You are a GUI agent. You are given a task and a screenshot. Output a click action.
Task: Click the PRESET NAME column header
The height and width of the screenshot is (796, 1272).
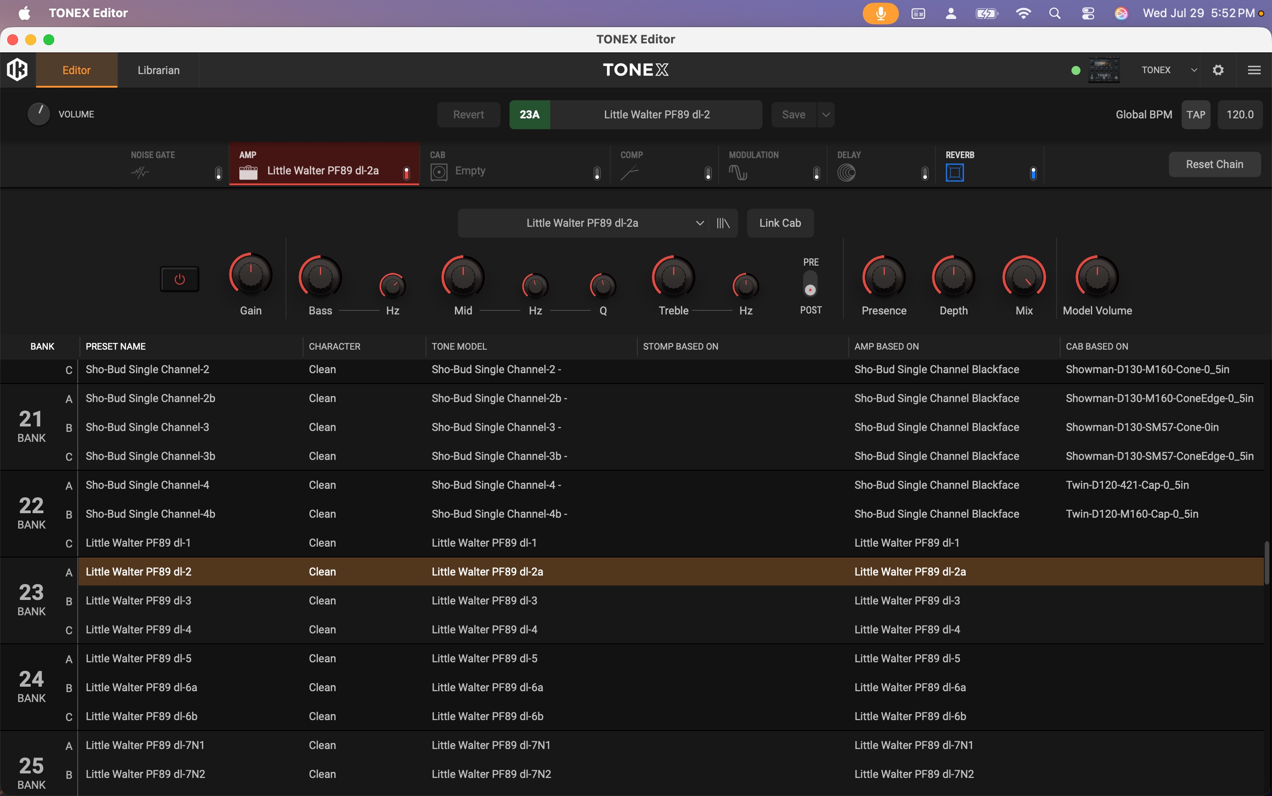[x=116, y=346]
